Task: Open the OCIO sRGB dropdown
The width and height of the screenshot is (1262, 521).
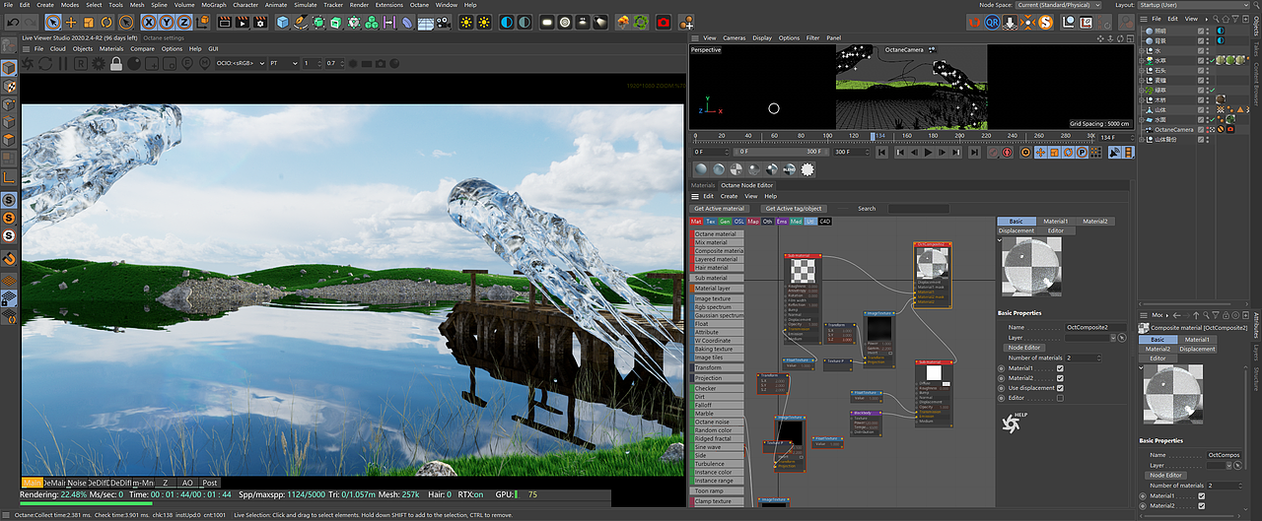Action: (x=240, y=63)
